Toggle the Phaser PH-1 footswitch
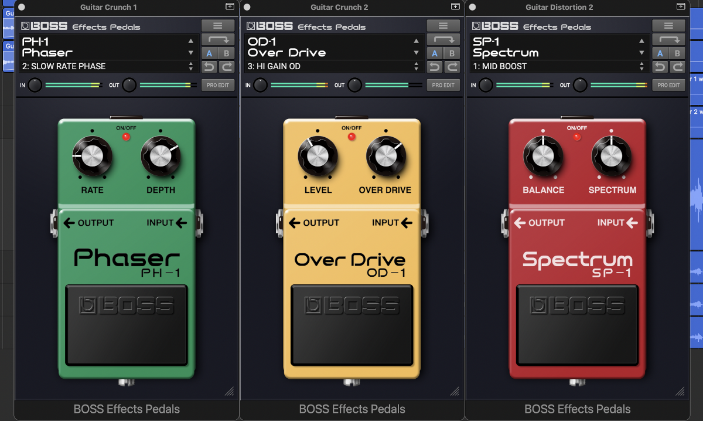The image size is (703, 421). pyautogui.click(x=127, y=325)
